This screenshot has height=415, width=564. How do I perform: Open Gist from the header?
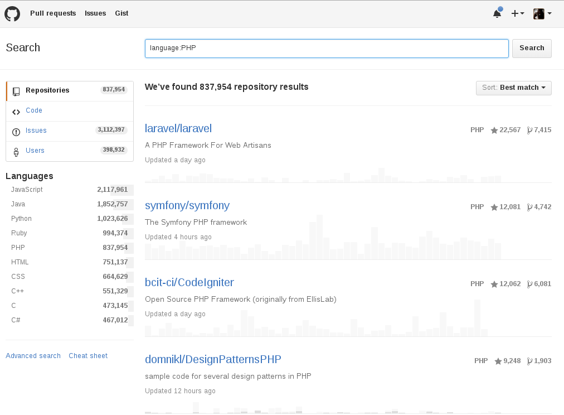121,13
